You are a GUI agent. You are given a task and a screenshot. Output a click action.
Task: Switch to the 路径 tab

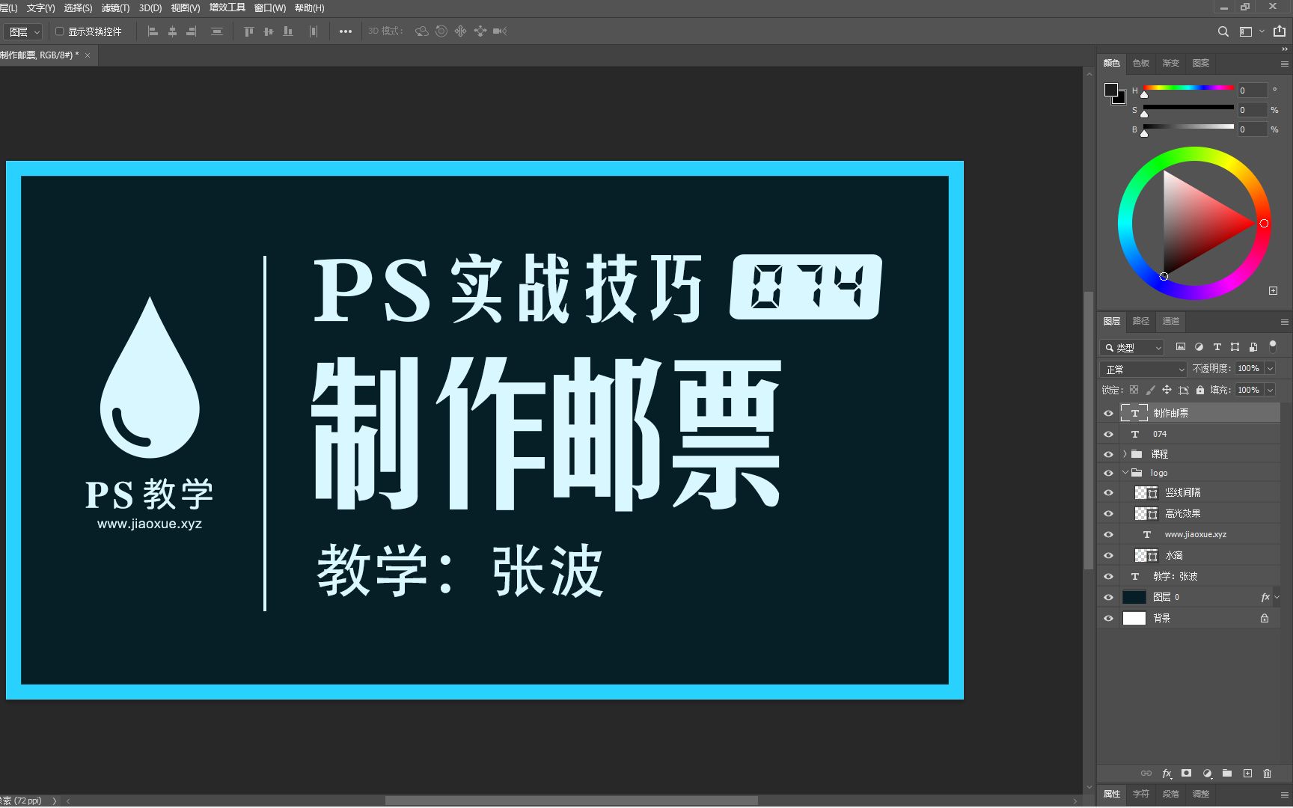(1140, 321)
